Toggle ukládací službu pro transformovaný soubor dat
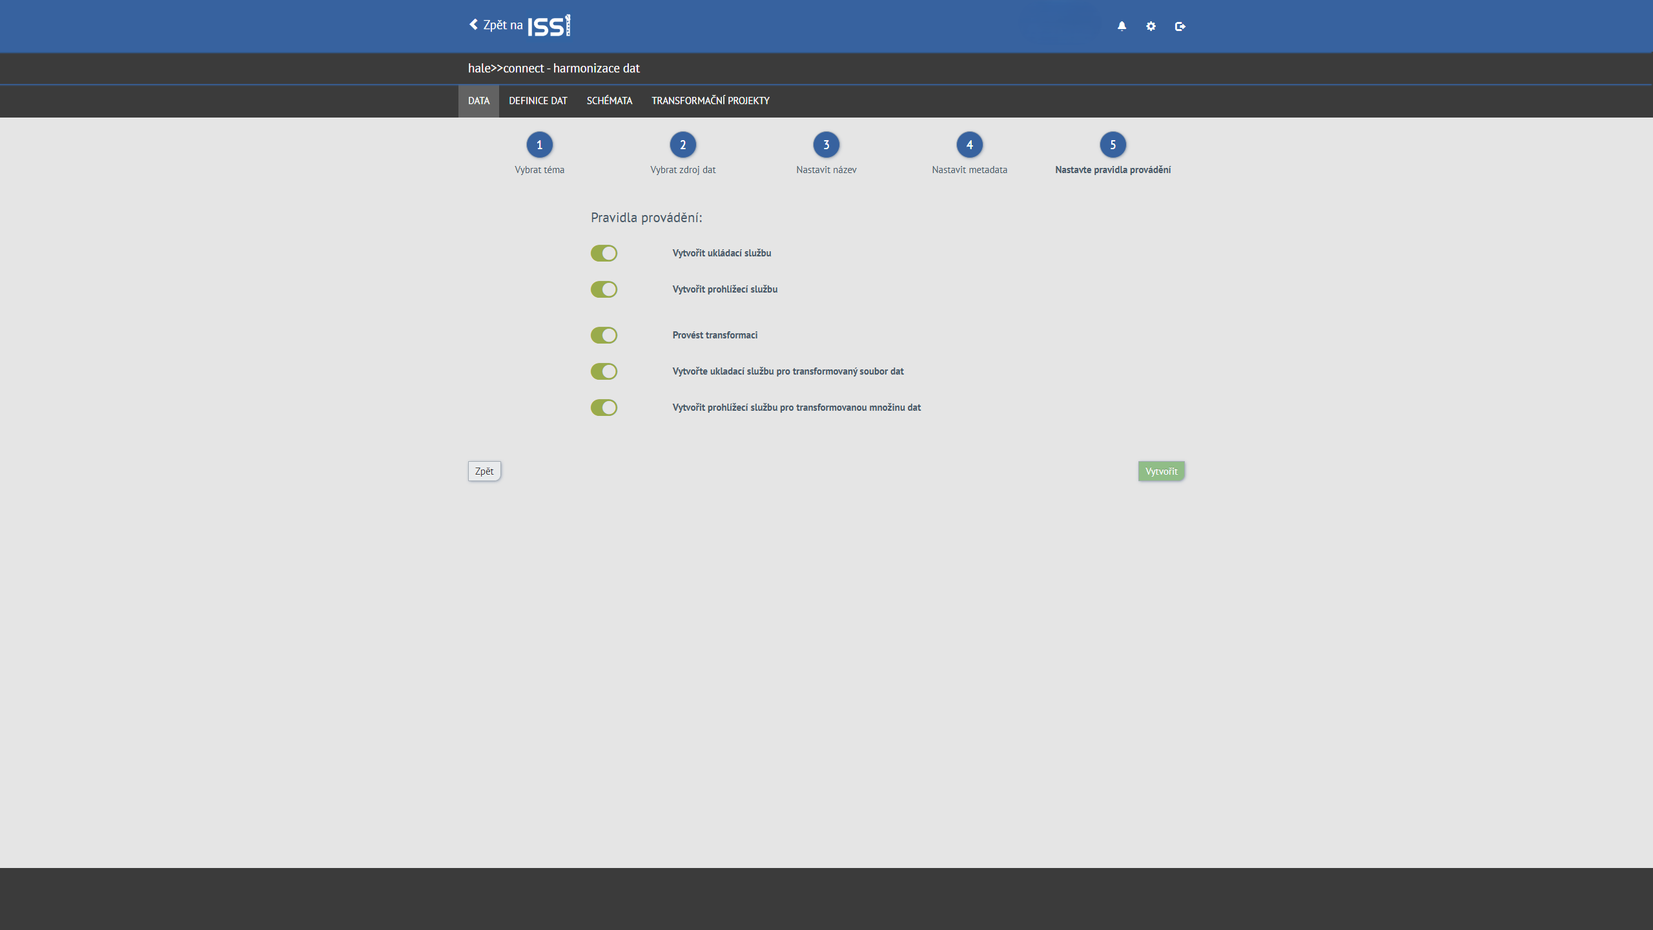Viewport: 1653px width, 930px height. coord(604,371)
